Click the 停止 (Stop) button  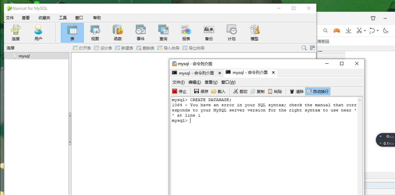179,91
